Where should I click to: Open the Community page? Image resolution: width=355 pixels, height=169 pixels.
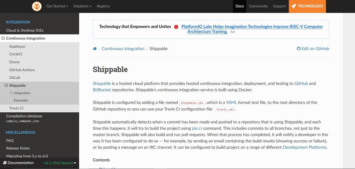(x=258, y=6)
